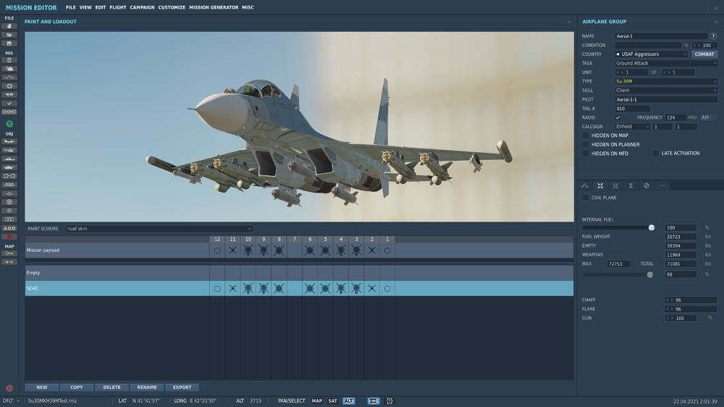The image size is (724, 407).
Task: Open the CAMPAIGN menu
Action: [x=142, y=7]
